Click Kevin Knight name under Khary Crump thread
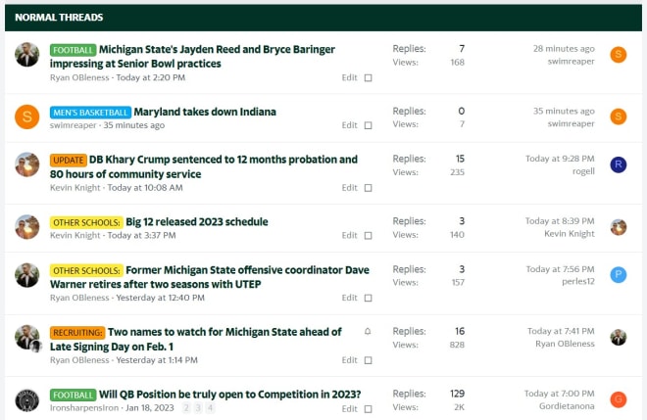This screenshot has height=420, width=647. (75, 188)
